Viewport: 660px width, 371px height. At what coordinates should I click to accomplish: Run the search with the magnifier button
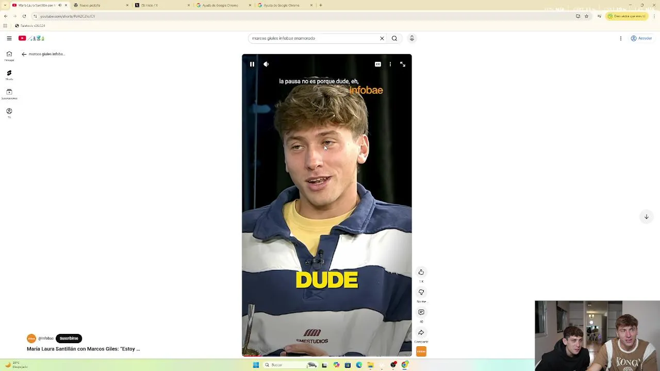point(394,38)
